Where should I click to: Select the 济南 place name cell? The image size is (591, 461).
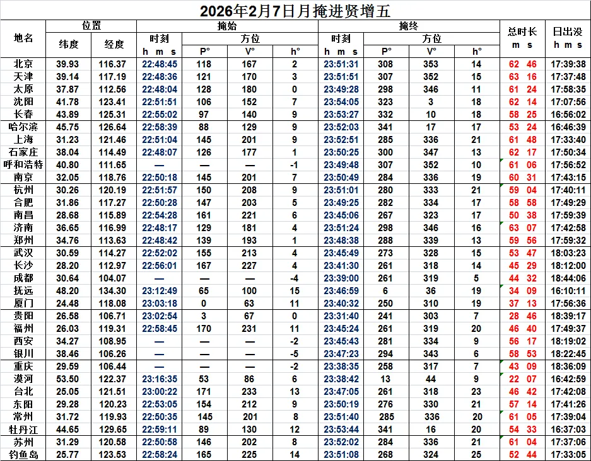click(23, 228)
